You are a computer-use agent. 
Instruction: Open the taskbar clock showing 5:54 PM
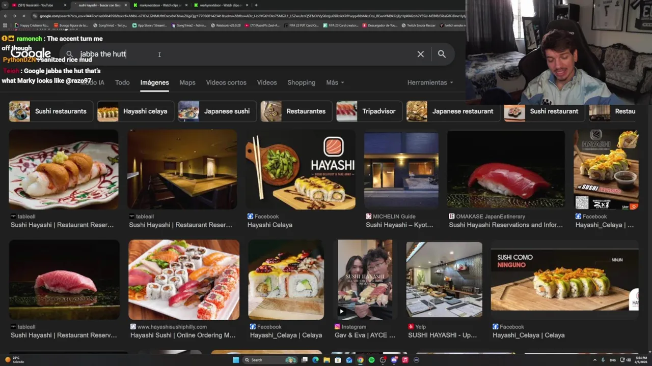pos(640,360)
